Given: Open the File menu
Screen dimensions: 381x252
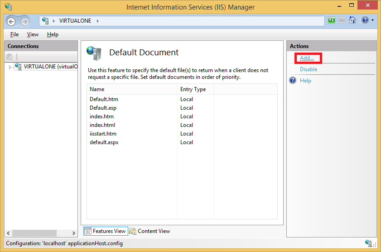Looking at the screenshot, I should click(14, 34).
